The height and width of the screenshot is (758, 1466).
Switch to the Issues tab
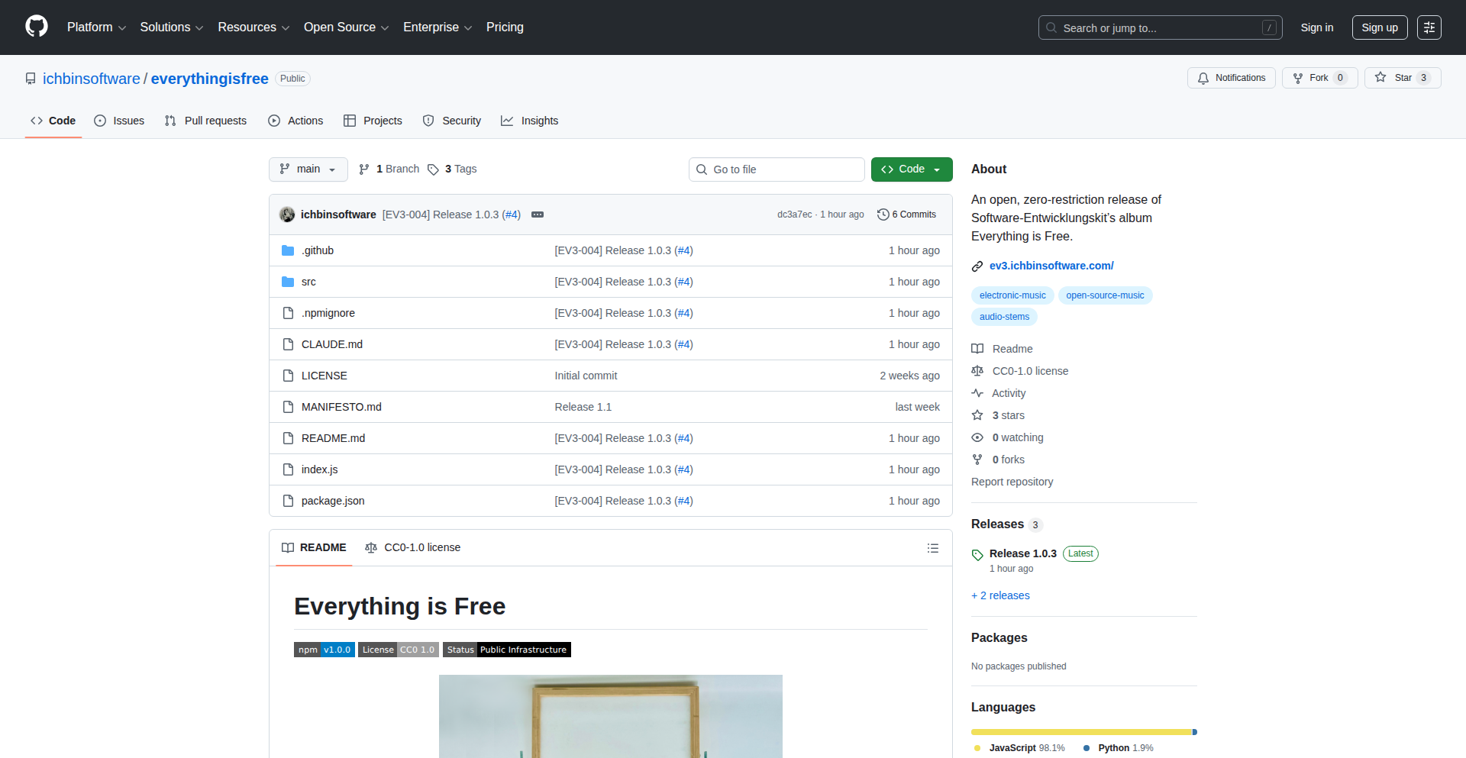tap(119, 121)
